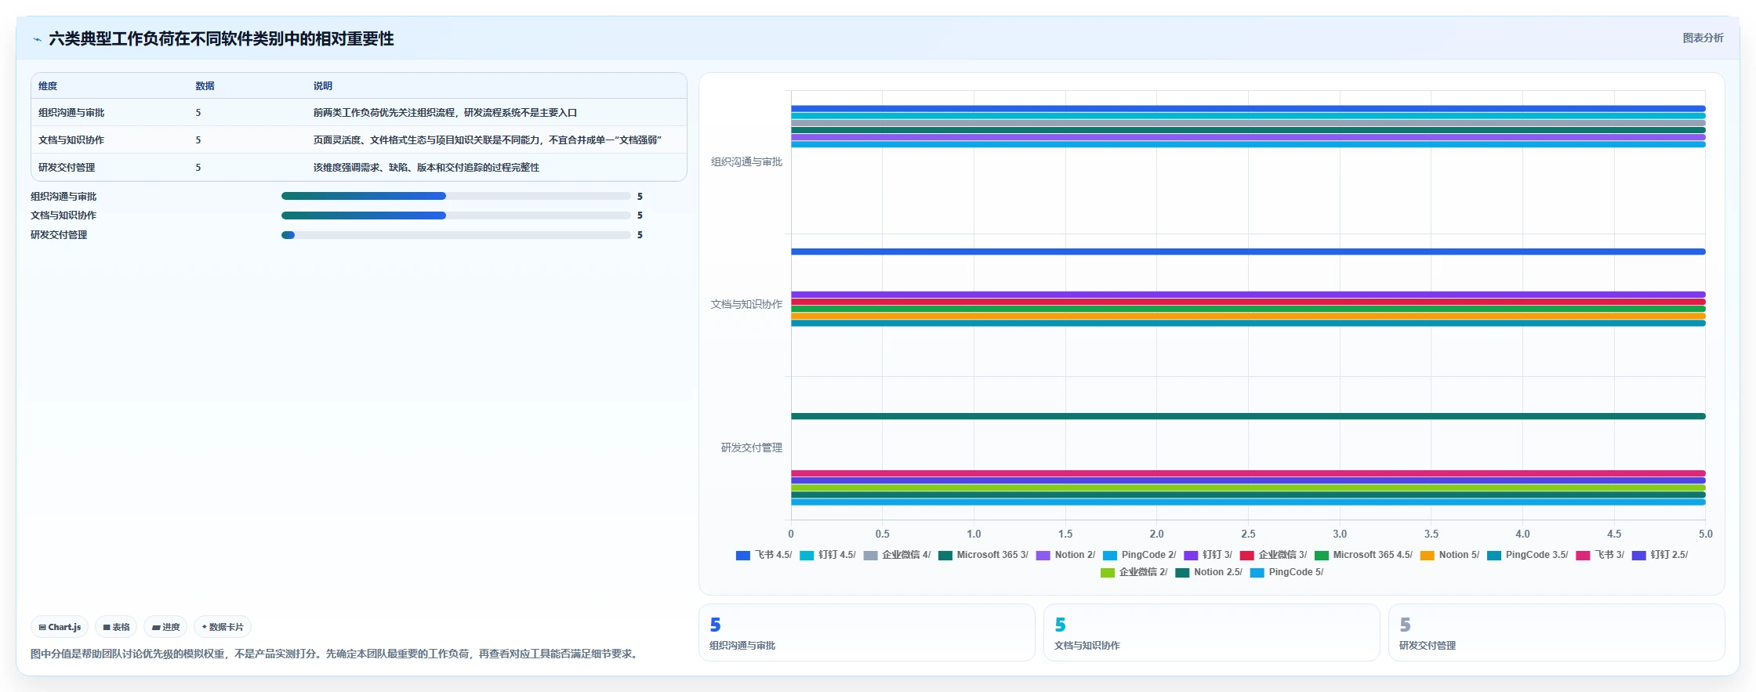Click the 研发交付管理 label in progress list
Screen dimensions: 1756x692
(59, 235)
